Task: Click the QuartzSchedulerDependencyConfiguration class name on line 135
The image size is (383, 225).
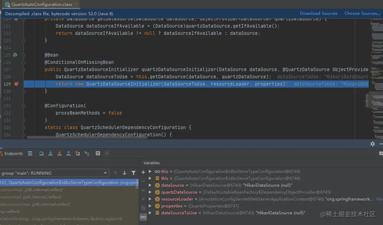Action: point(133,128)
